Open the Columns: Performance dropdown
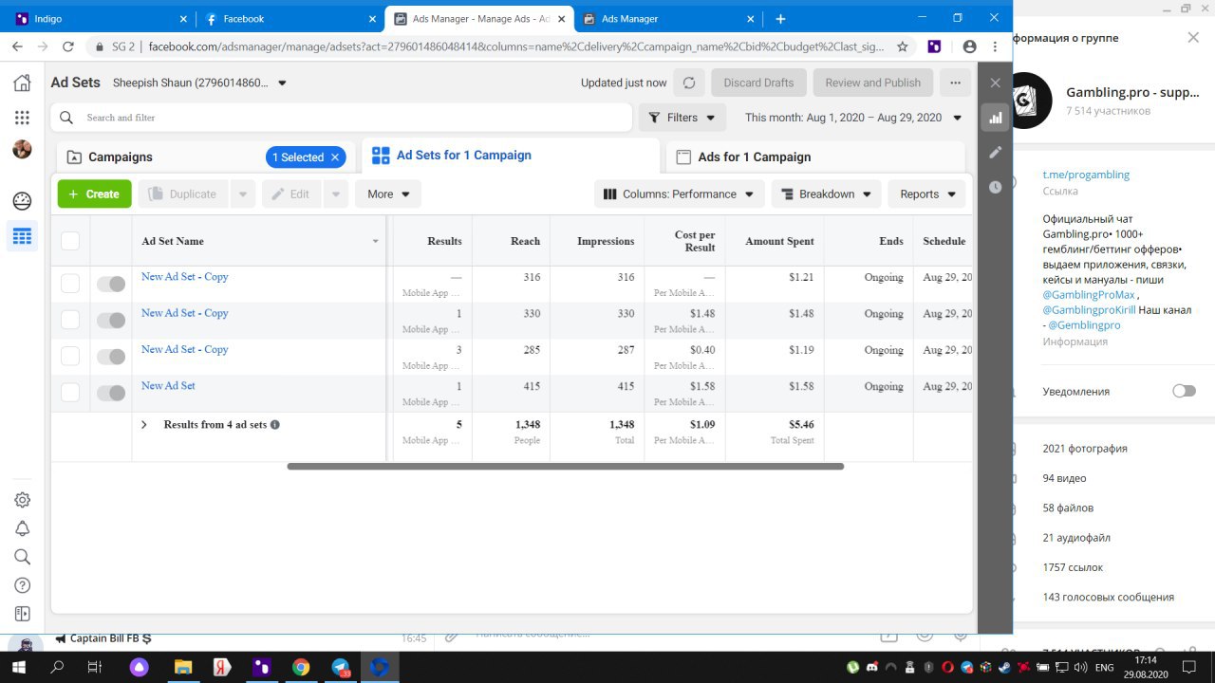Image resolution: width=1215 pixels, height=683 pixels. click(680, 194)
